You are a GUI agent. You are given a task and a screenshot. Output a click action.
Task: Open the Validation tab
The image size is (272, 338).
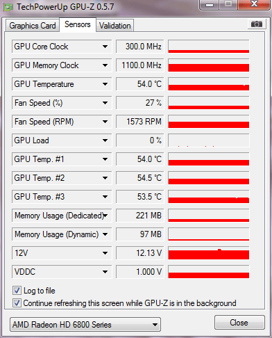coord(114,26)
